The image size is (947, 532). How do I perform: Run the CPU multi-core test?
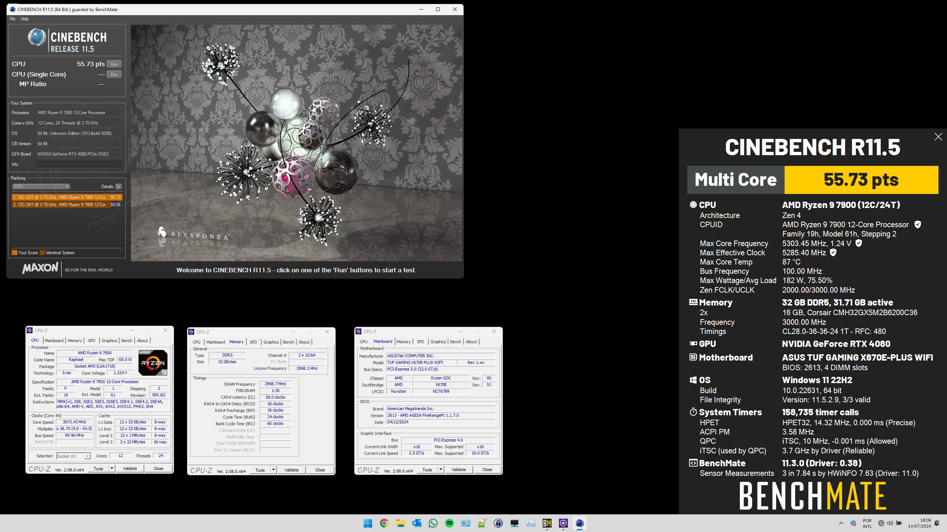[114, 64]
